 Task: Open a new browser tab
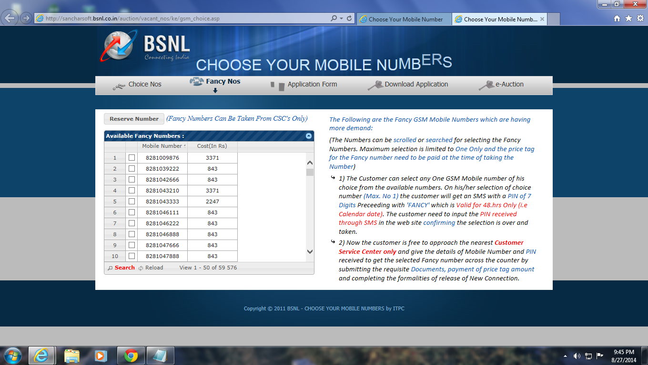point(554,19)
